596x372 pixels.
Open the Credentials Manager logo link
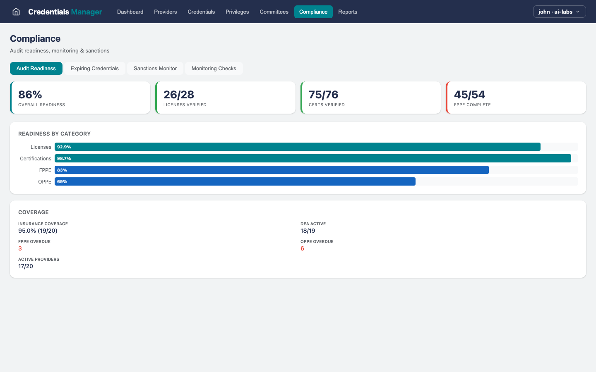[x=65, y=12]
